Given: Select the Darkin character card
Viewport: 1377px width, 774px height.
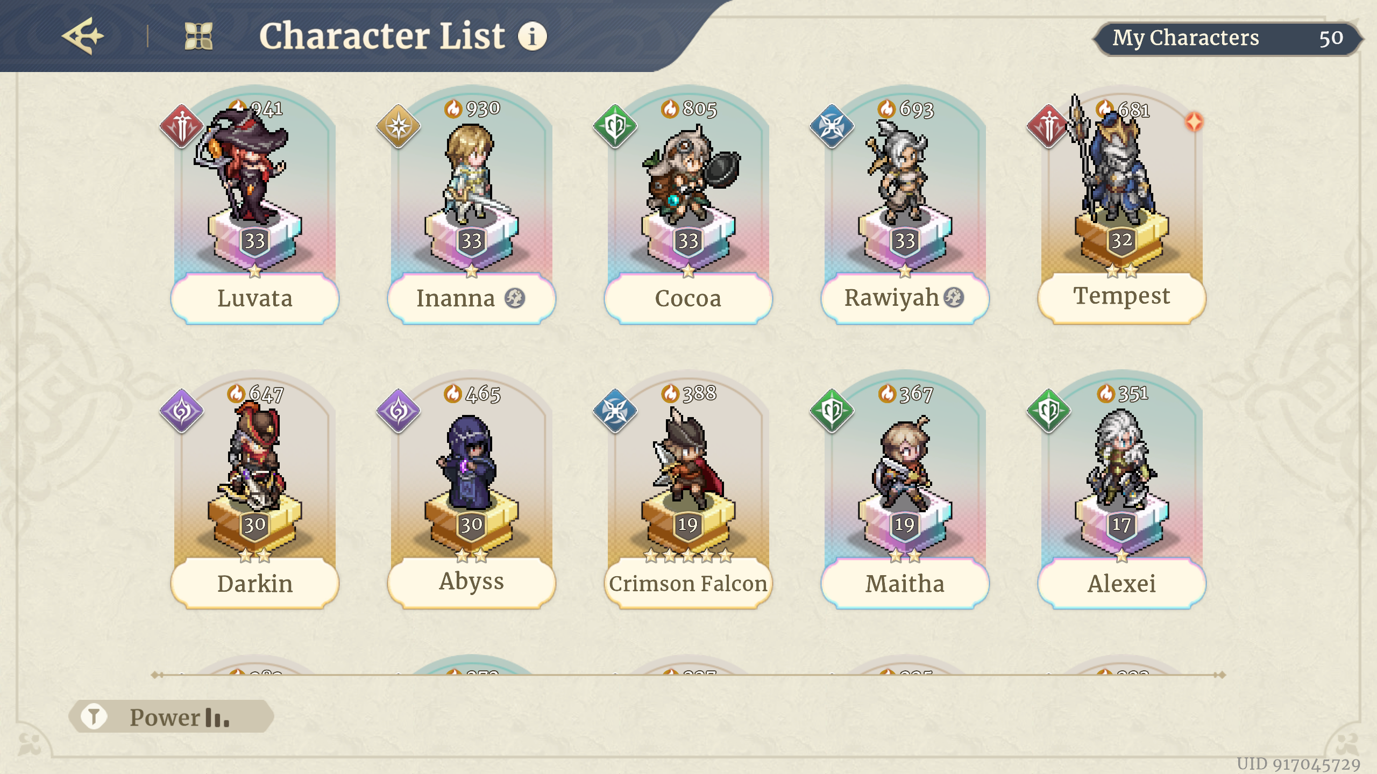Looking at the screenshot, I should tap(255, 489).
